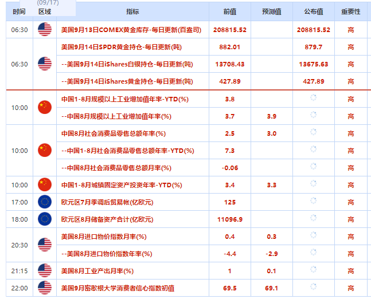371x303 pixels.
Task: Click forecast value 69.1 for Michigan sentiment
Action: tap(271, 288)
